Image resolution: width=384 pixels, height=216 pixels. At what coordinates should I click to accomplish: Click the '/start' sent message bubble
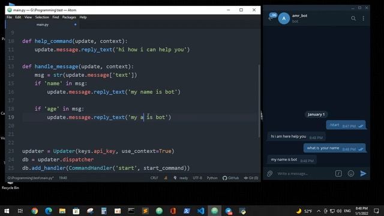(346, 125)
